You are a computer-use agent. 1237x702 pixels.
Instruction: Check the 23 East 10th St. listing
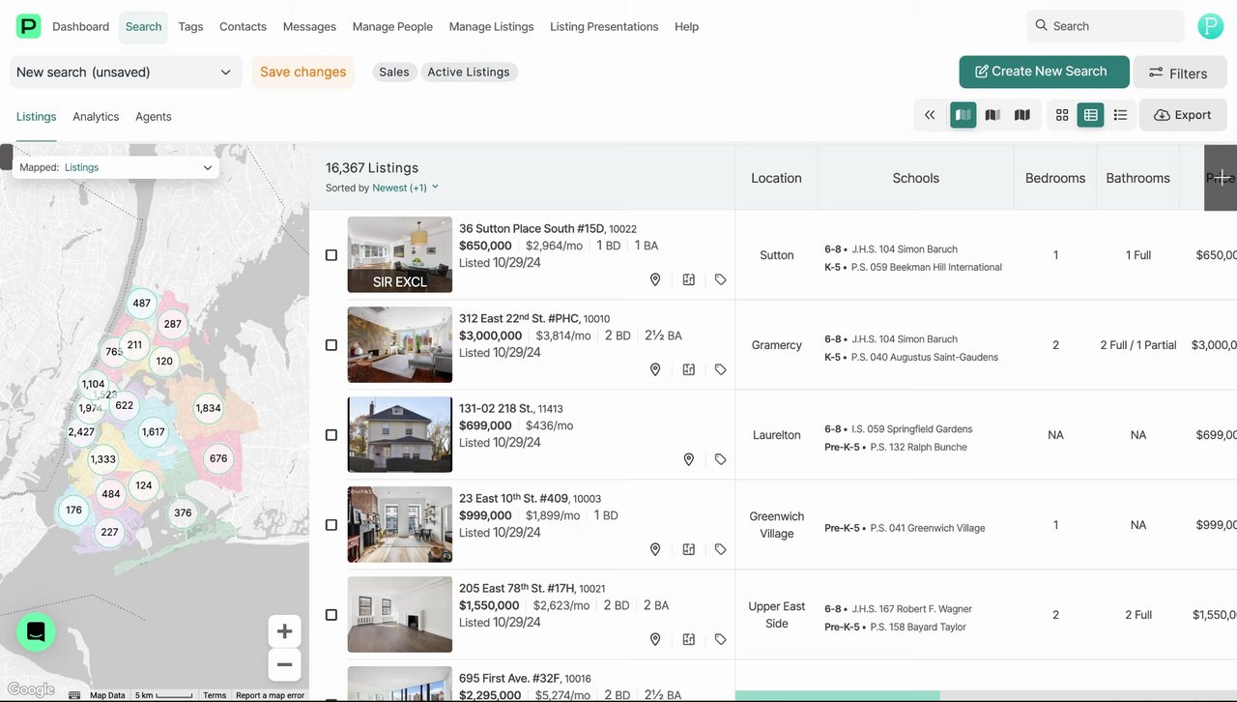[331, 525]
